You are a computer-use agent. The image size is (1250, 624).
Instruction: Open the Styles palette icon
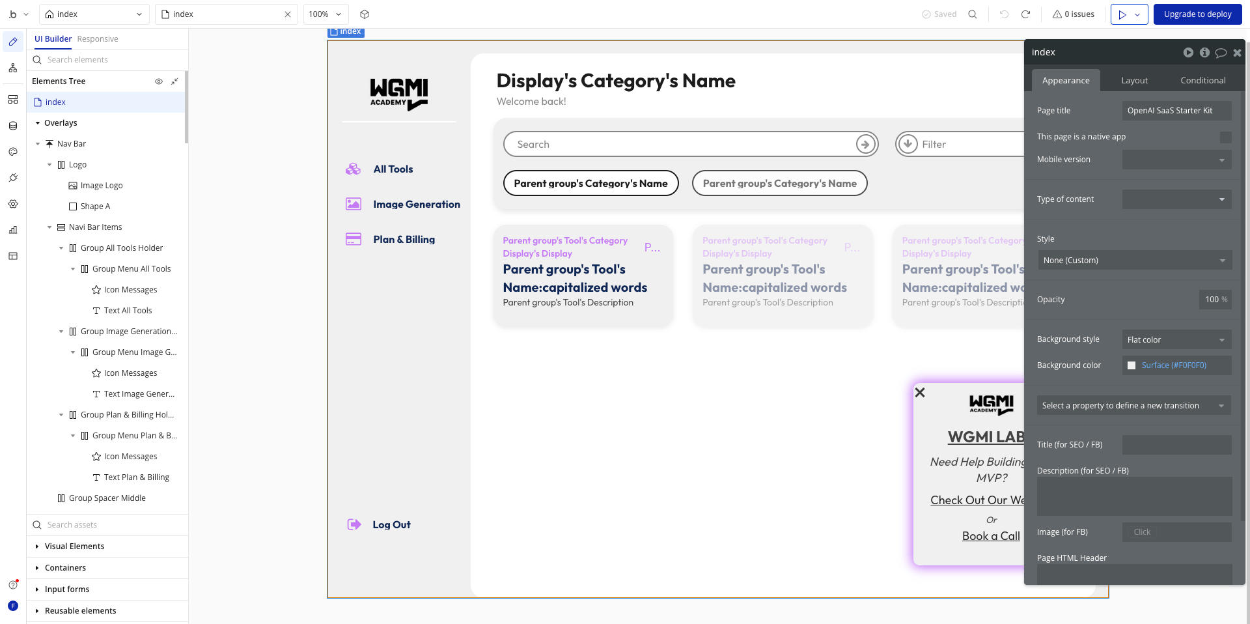[13, 152]
